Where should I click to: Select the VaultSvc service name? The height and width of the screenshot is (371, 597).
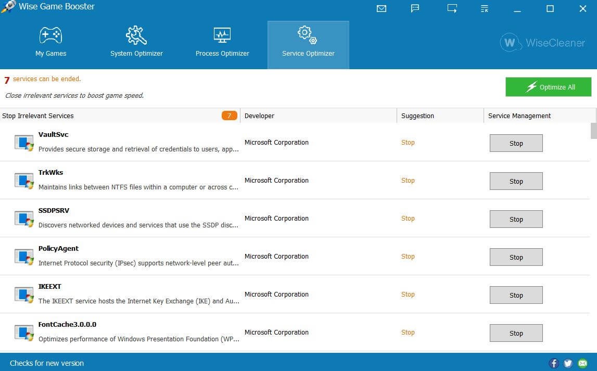click(x=53, y=134)
